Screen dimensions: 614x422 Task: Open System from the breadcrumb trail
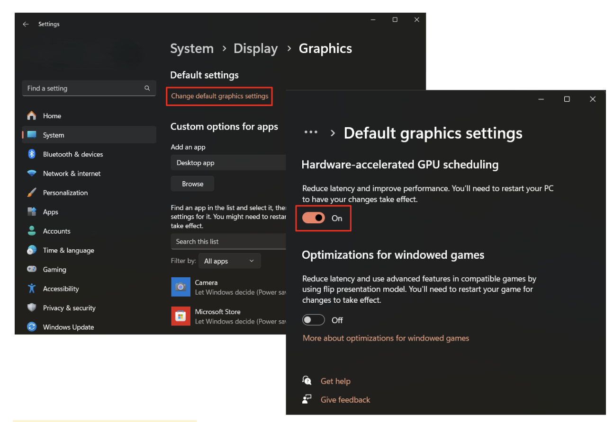pos(191,48)
